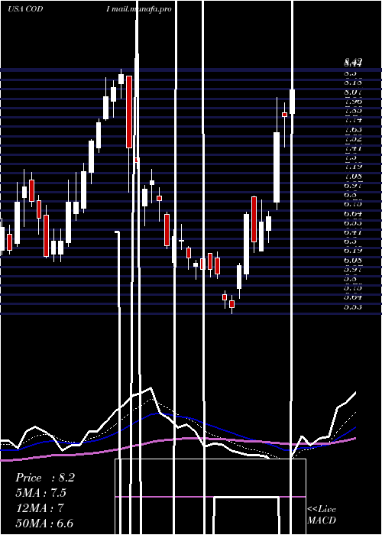Select the 50MA : 6.6 value
Image resolution: width=382 pixels, height=535 pixels.
44,523
